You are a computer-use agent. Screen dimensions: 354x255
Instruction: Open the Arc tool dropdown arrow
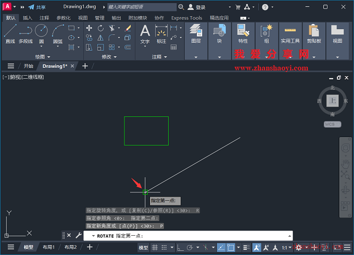click(58, 46)
